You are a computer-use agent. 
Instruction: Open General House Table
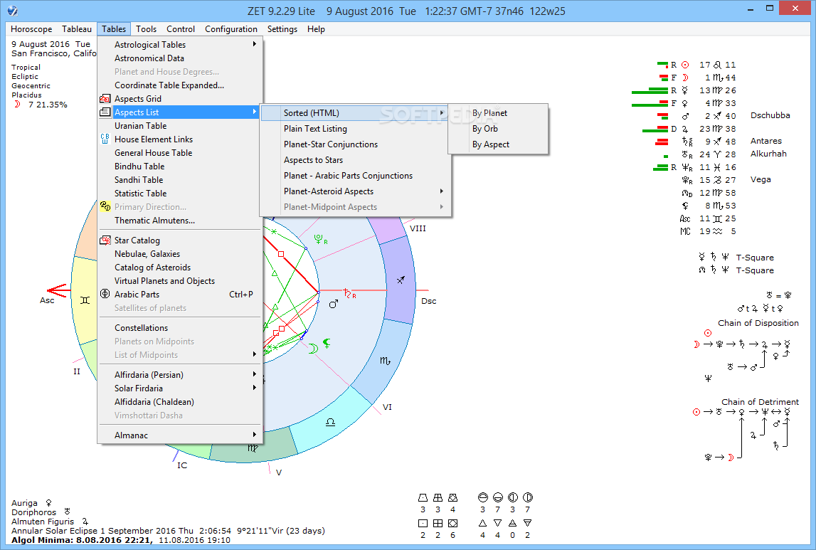(x=180, y=152)
